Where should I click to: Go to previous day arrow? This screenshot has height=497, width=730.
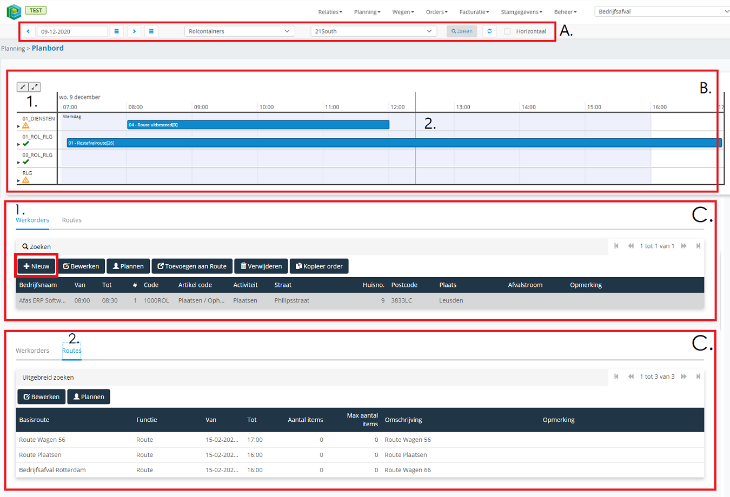click(28, 31)
